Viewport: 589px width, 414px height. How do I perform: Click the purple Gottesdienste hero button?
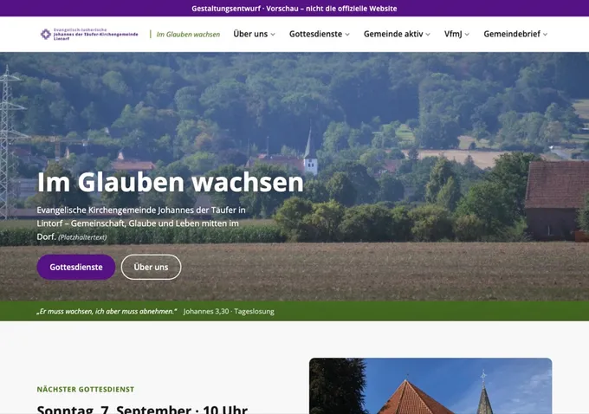76,267
